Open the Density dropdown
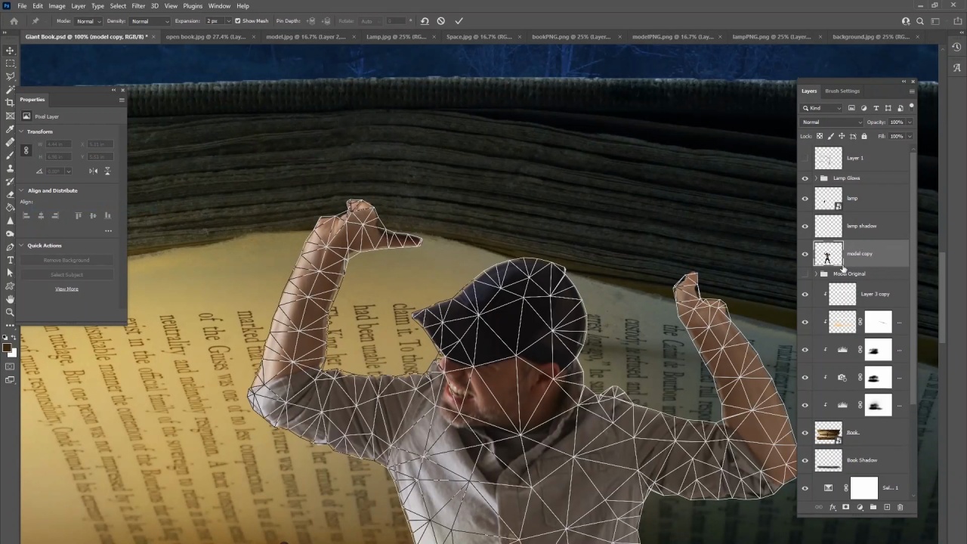967x544 pixels. point(149,21)
